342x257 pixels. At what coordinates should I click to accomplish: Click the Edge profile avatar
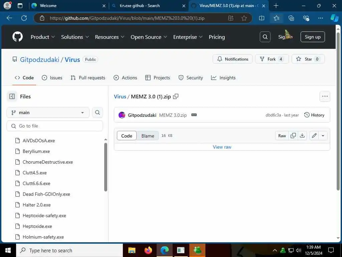pyautogui.click(x=8, y=5)
